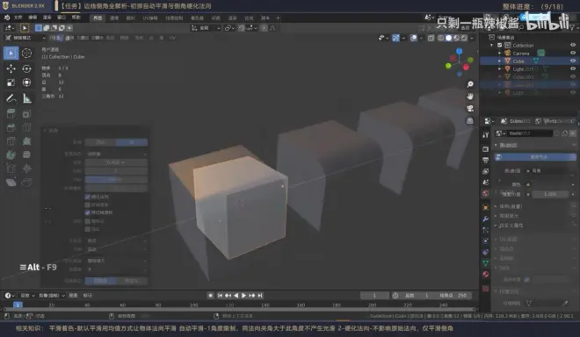
Task: Toggle viewport gizmos button
Action: tap(395, 38)
